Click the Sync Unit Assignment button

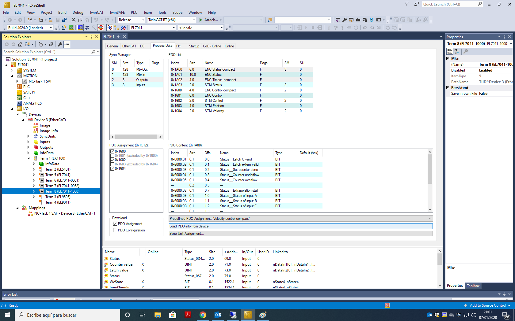pos(301,234)
